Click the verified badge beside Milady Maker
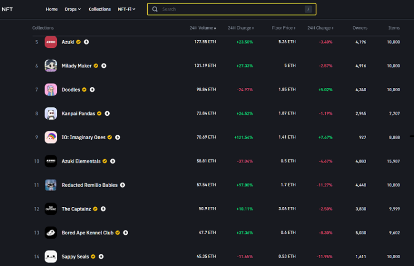414x266 pixels. tap(96, 66)
